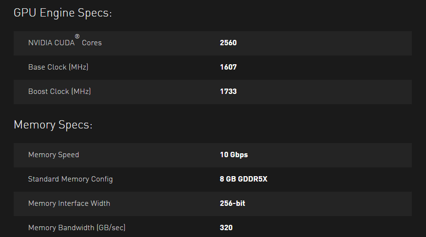The height and width of the screenshot is (237, 426).
Task: Click the 1607 base clock value
Action: [228, 67]
